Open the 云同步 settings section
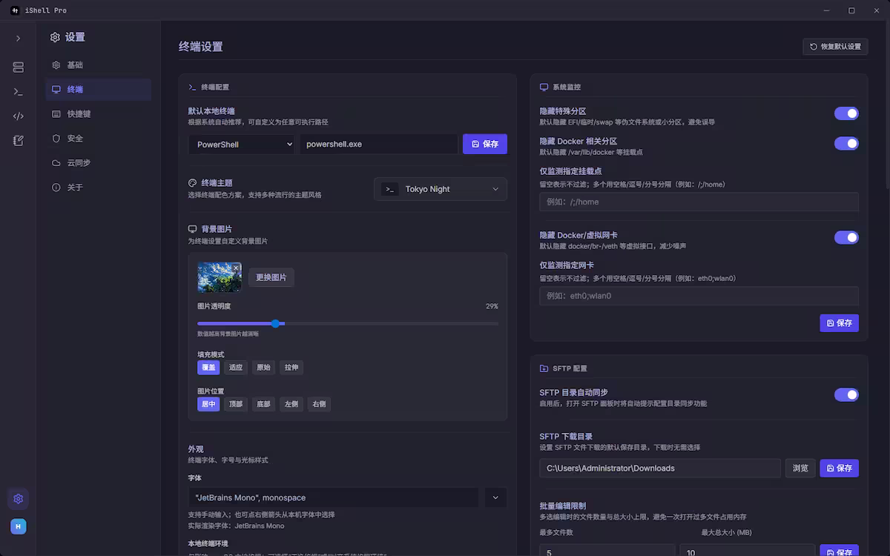Image resolution: width=890 pixels, height=556 pixels. (x=97, y=163)
